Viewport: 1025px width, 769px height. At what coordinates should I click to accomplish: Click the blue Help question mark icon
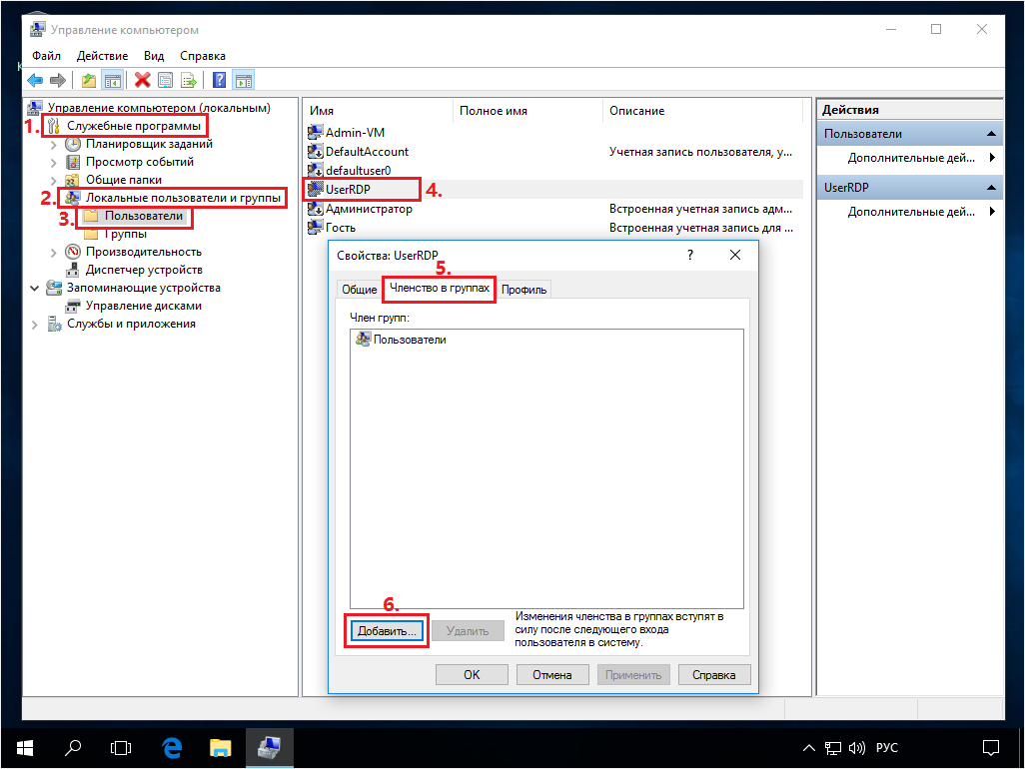coord(219,80)
